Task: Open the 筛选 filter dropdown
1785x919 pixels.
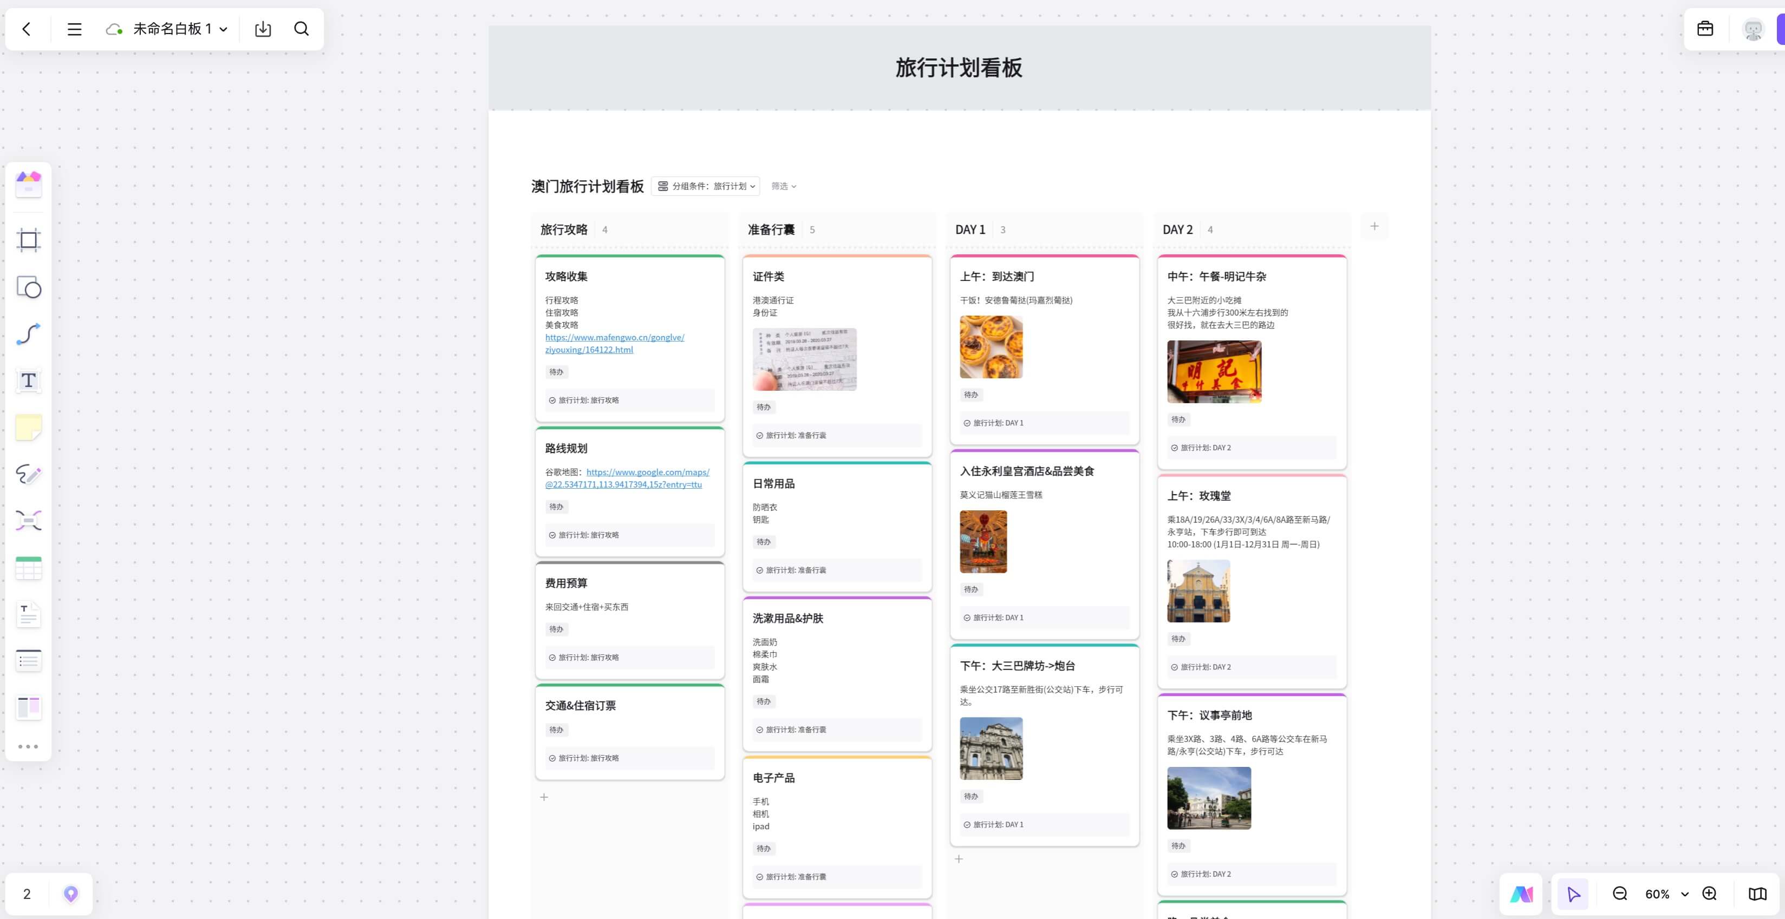Action: click(784, 186)
